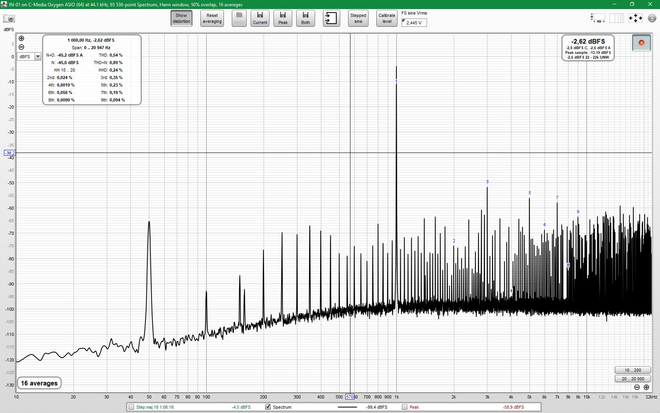
Task: Enable the Step maj 18 trace checkbox
Action: coord(131,407)
